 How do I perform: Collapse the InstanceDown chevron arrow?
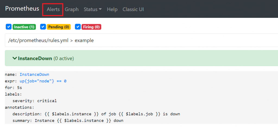[15, 58]
